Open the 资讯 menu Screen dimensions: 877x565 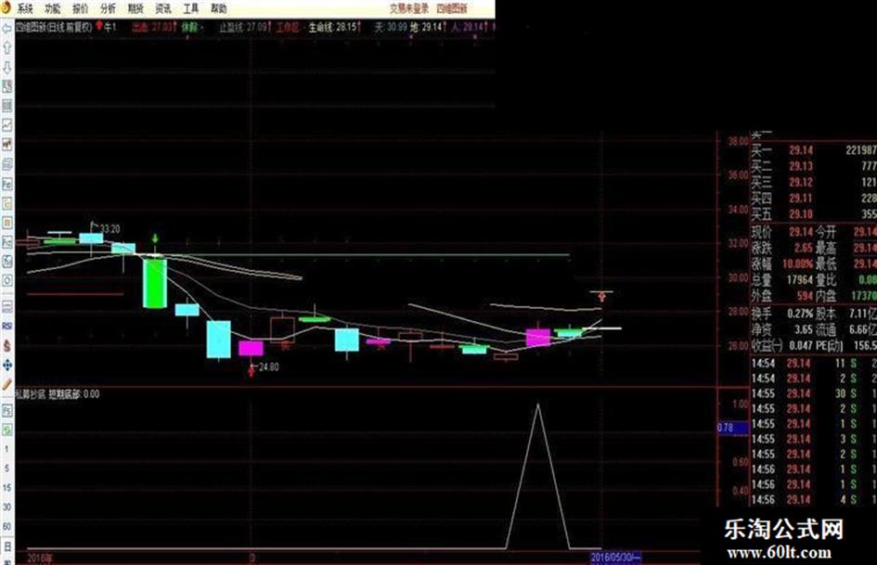[163, 8]
